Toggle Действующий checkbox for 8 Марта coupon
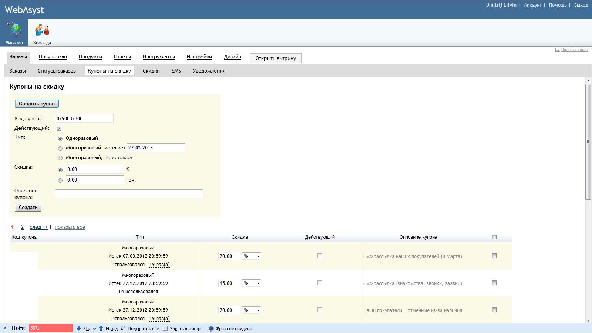The width and height of the screenshot is (592, 333). point(320,256)
